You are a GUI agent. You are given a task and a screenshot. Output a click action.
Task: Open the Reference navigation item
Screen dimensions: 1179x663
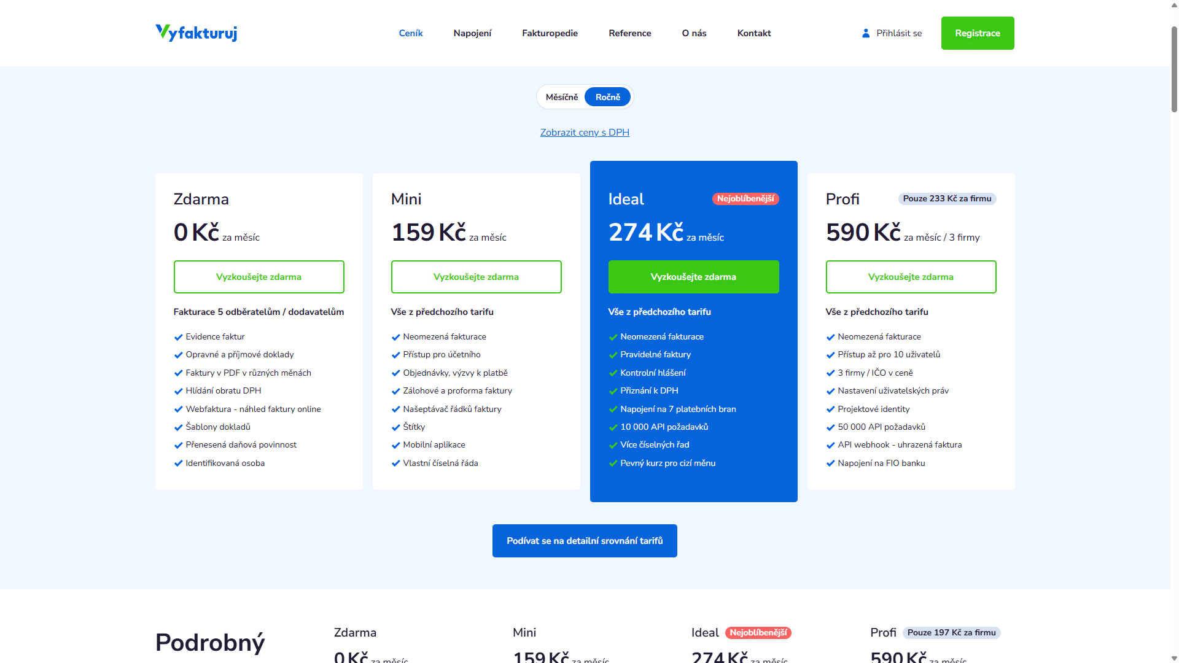point(630,33)
